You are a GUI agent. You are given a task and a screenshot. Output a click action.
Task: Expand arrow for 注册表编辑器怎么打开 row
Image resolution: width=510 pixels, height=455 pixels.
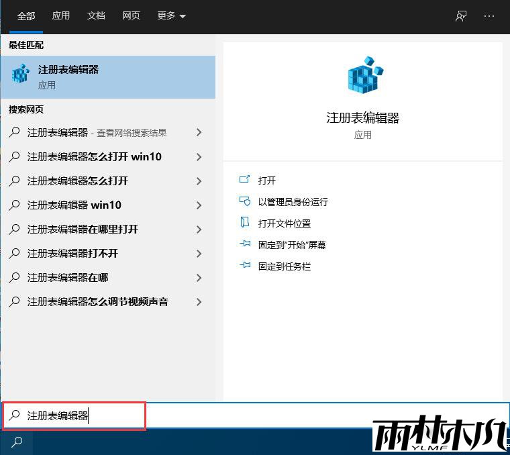[199, 181]
